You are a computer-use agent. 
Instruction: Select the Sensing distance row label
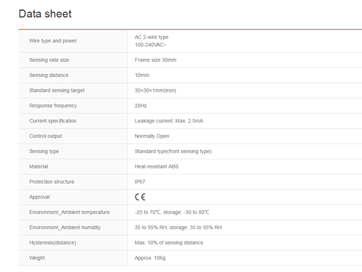[x=49, y=75]
